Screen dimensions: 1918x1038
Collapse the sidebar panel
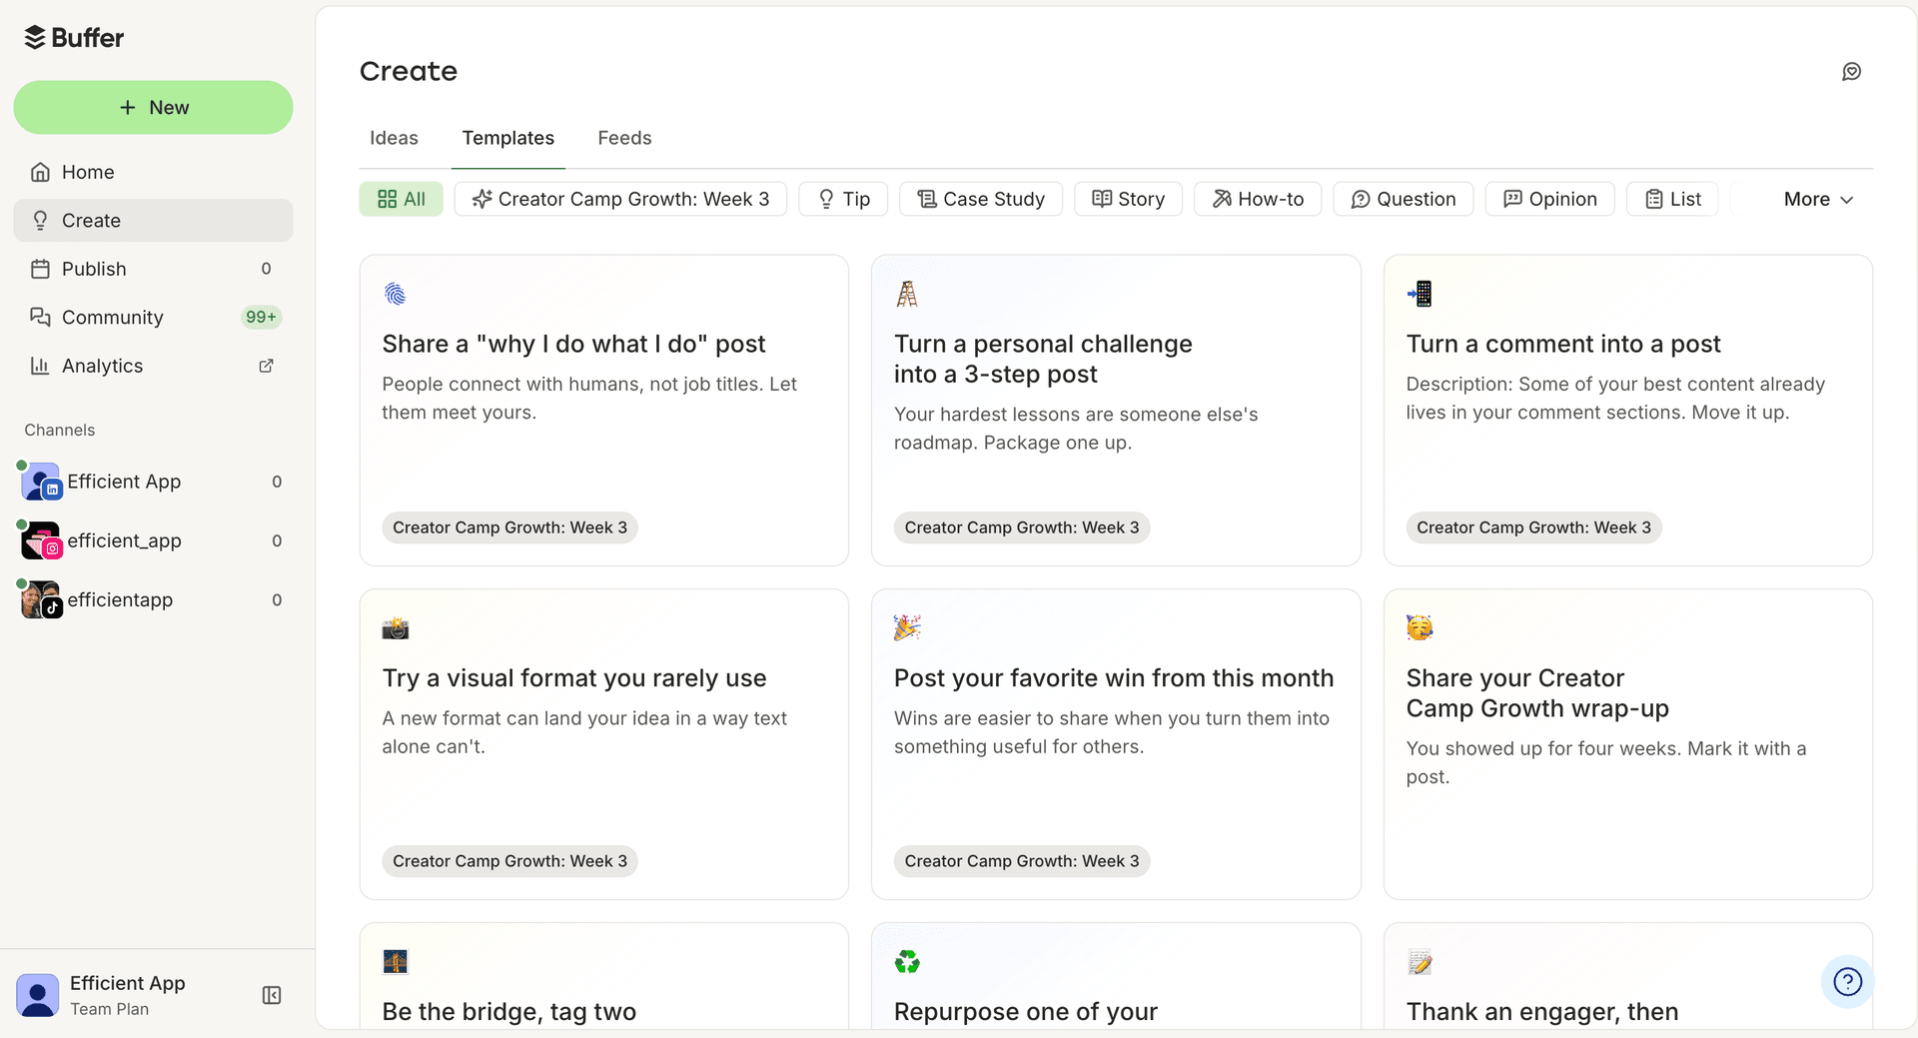tap(272, 995)
